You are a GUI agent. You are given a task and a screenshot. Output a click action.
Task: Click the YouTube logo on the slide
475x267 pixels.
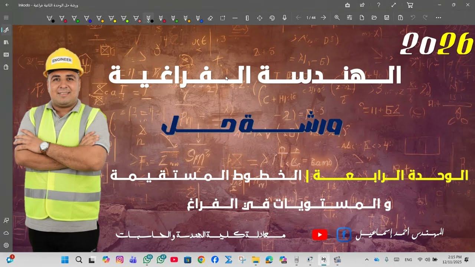point(320,235)
